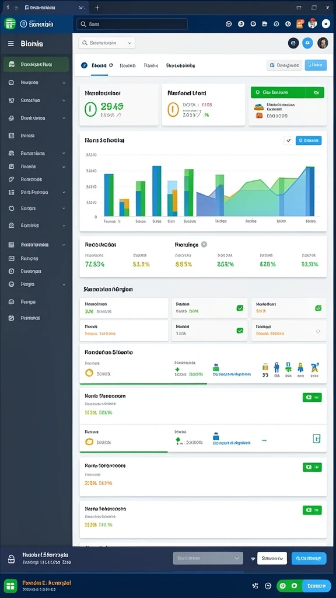Toggle the checkbox in the chart card header

point(288,140)
